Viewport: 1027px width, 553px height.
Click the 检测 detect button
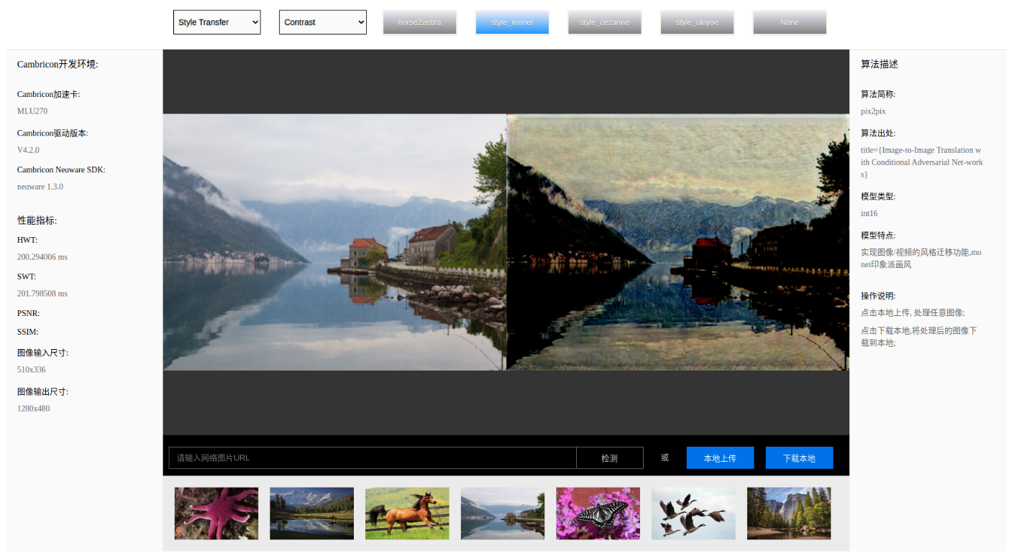coord(609,458)
